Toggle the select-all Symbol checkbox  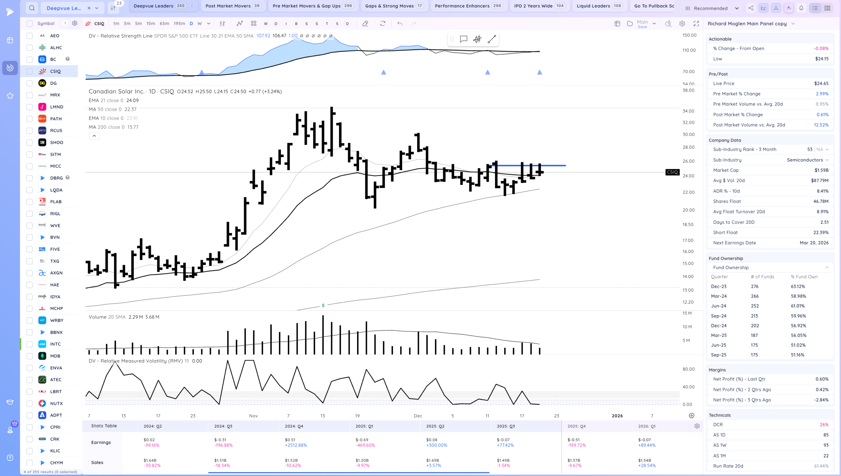click(x=30, y=23)
